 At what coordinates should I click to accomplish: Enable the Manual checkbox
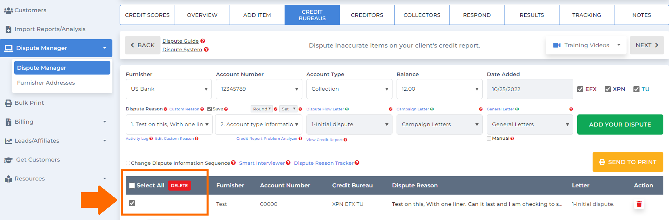click(x=489, y=139)
